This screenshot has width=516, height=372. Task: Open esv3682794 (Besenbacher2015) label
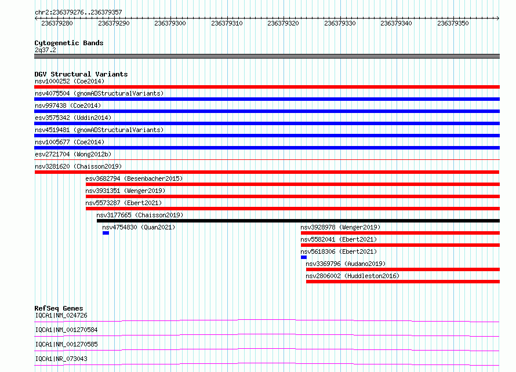tap(134, 178)
